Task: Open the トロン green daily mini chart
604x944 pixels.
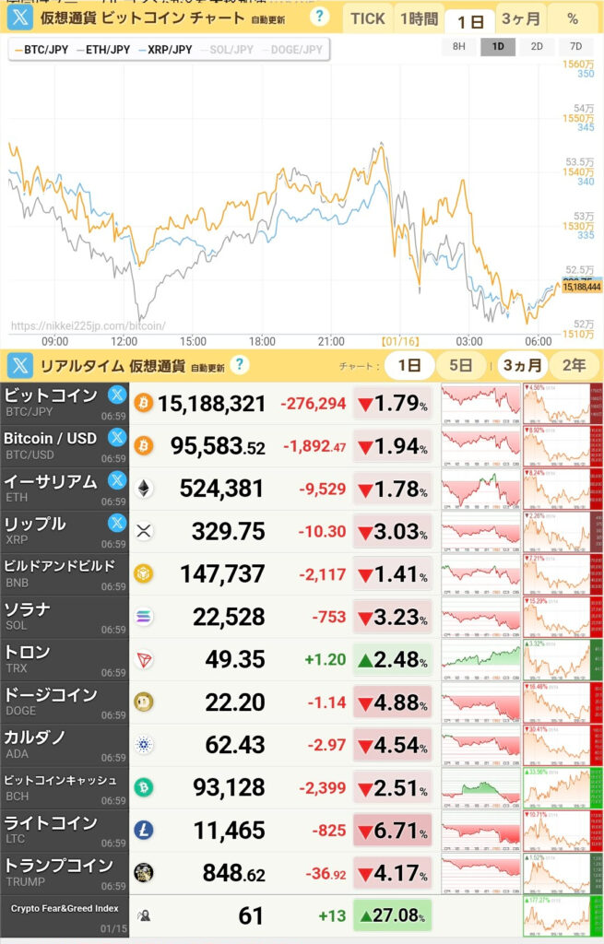Action: (x=480, y=659)
